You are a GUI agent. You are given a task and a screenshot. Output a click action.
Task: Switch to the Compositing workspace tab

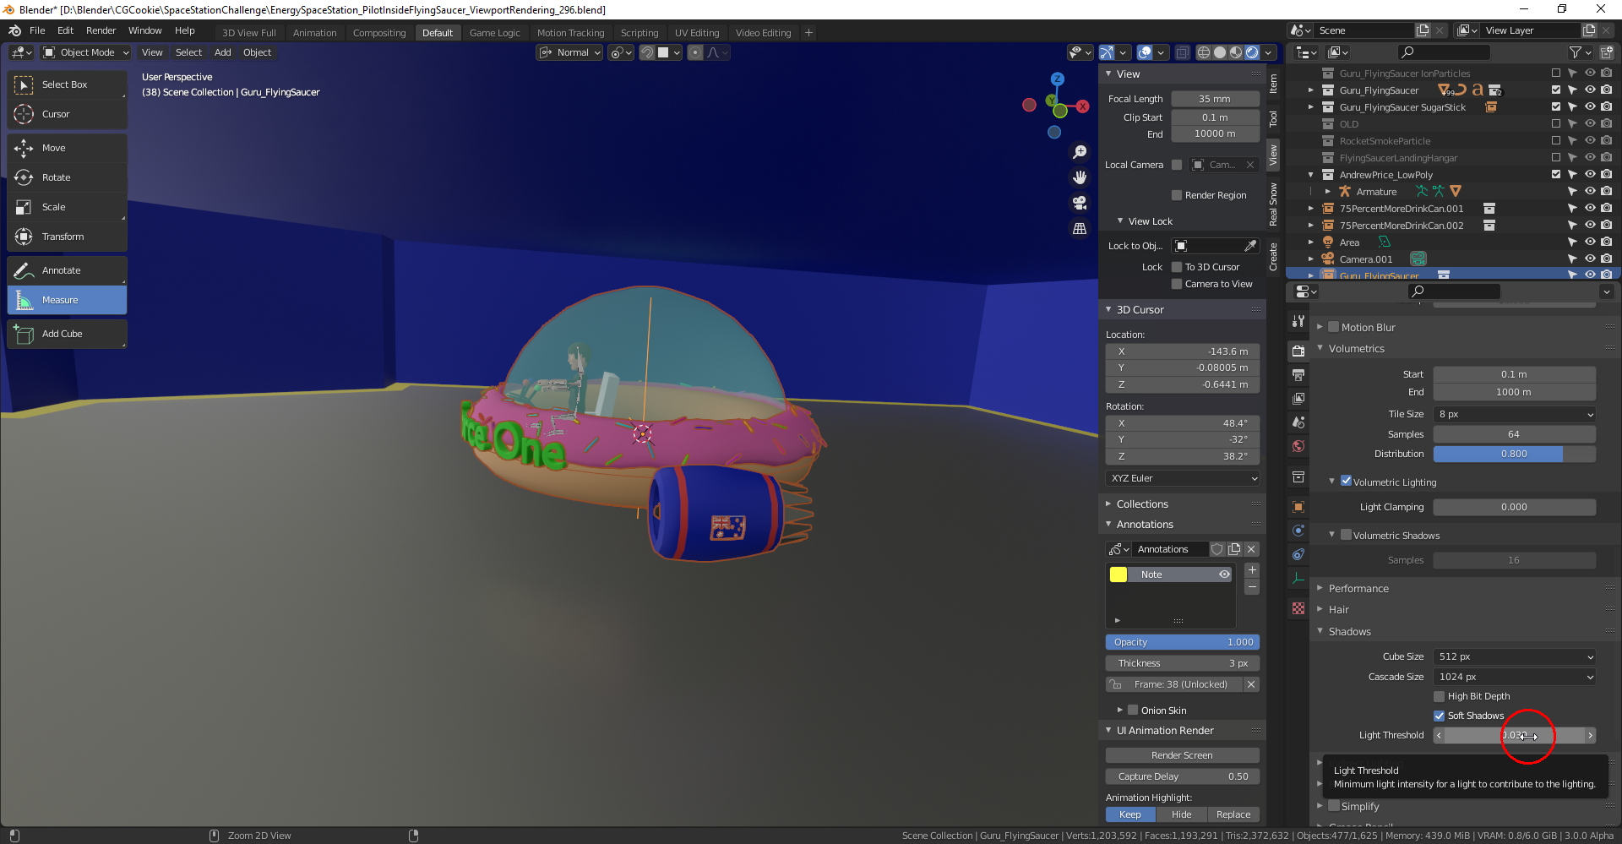click(379, 33)
